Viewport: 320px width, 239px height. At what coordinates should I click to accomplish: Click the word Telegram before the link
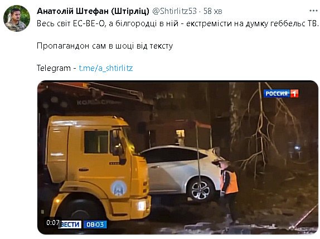(x=54, y=68)
